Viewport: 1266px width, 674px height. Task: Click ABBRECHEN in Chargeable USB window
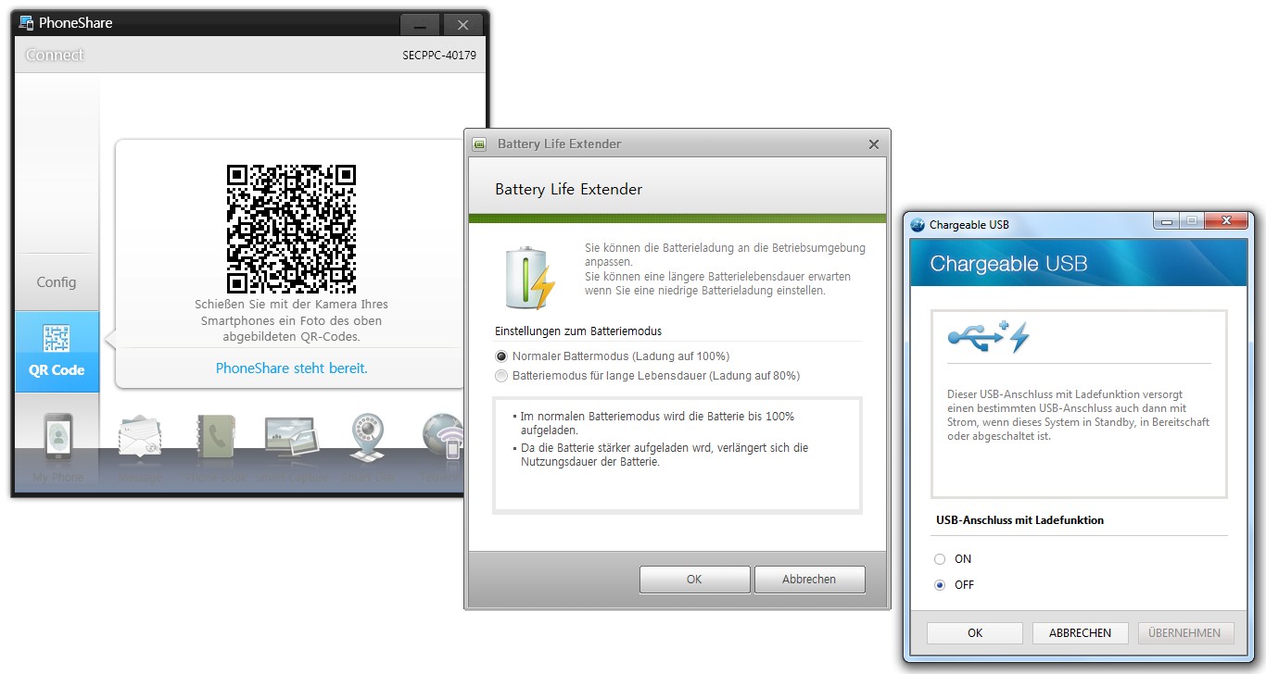1081,633
